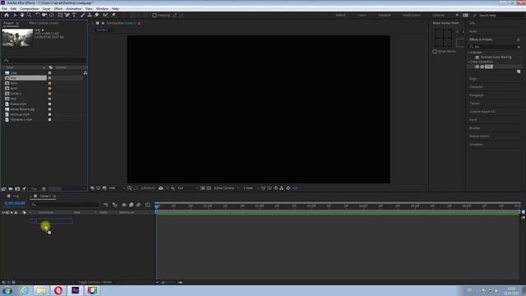Open the Effect menu
The image size is (526, 296).
[58, 9]
